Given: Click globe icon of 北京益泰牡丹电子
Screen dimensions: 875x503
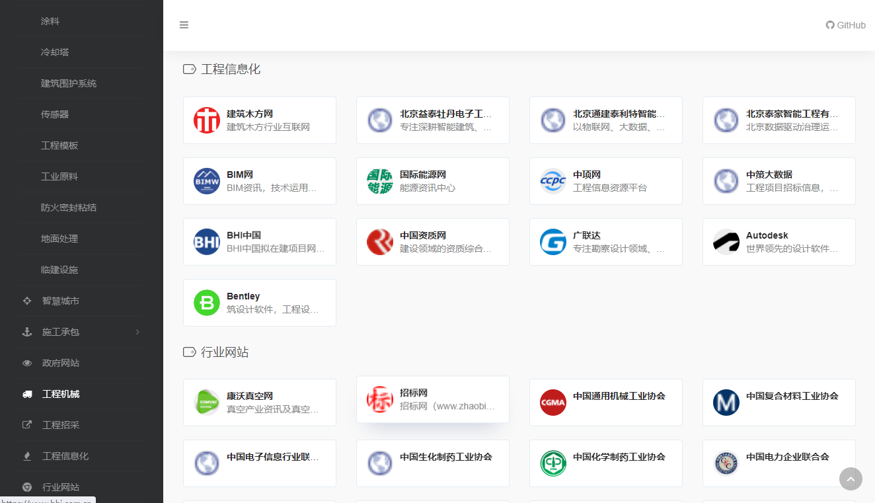Looking at the screenshot, I should pos(380,120).
